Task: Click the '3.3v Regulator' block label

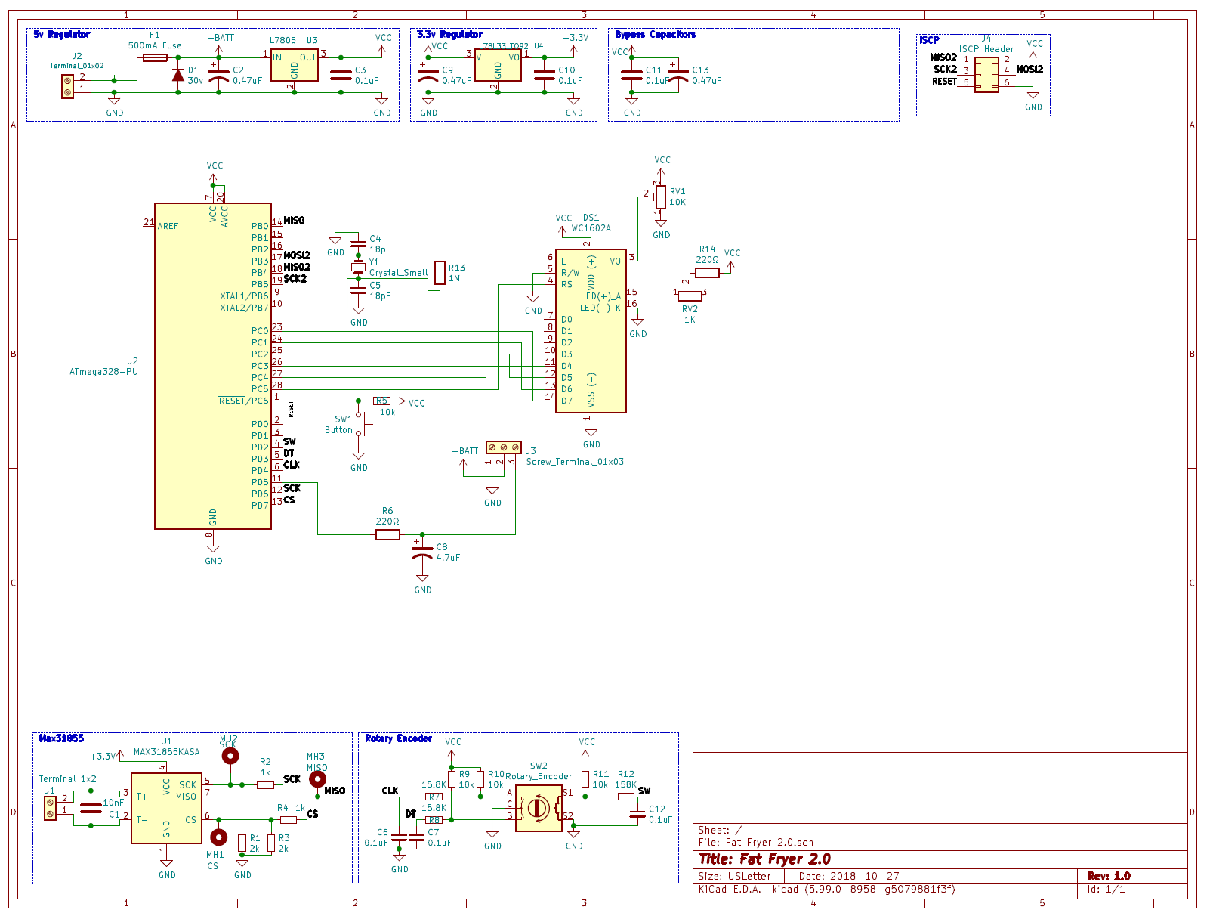Action: [x=449, y=35]
